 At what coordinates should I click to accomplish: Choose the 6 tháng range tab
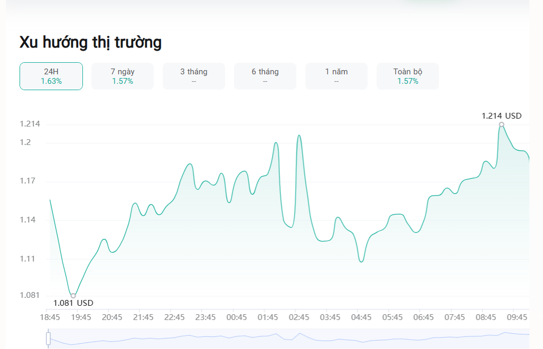point(265,76)
